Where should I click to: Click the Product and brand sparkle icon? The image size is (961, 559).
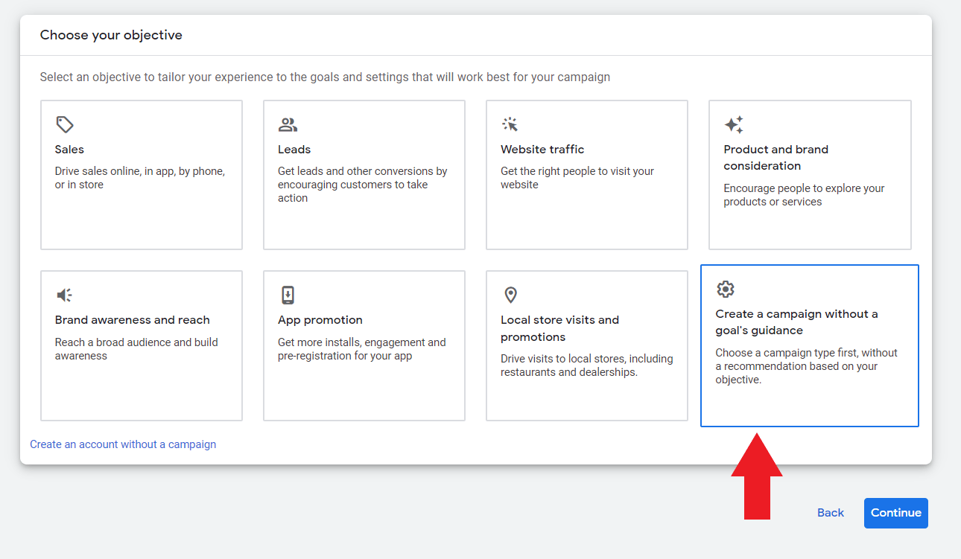click(734, 124)
